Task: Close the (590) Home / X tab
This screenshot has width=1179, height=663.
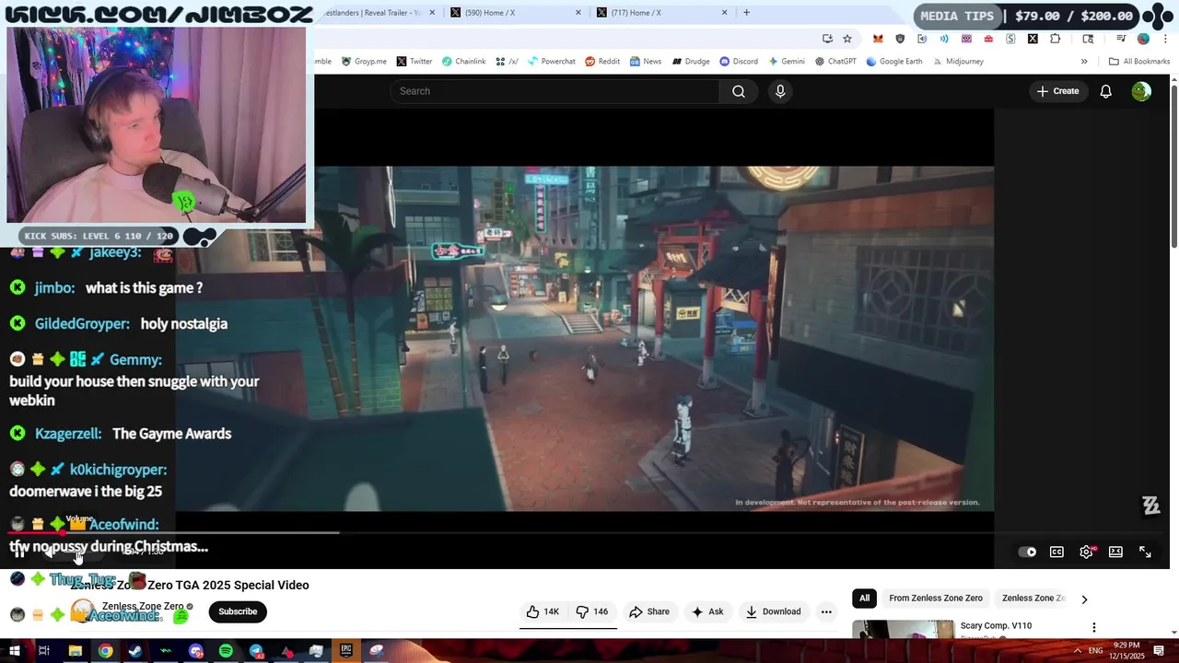Action: point(578,13)
